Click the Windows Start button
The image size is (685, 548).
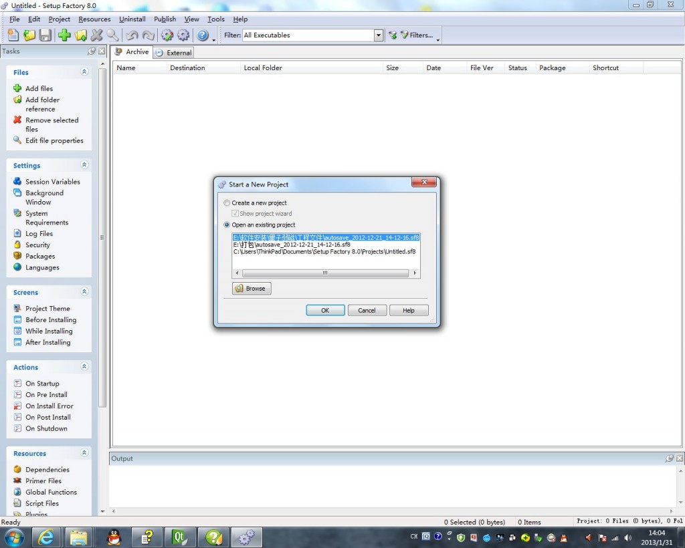13,537
